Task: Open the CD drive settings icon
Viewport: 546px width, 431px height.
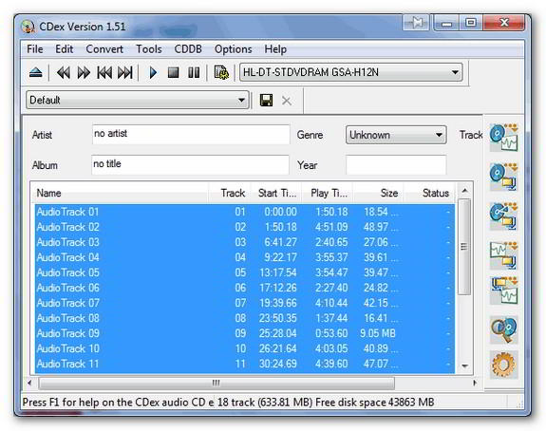Action: point(221,73)
